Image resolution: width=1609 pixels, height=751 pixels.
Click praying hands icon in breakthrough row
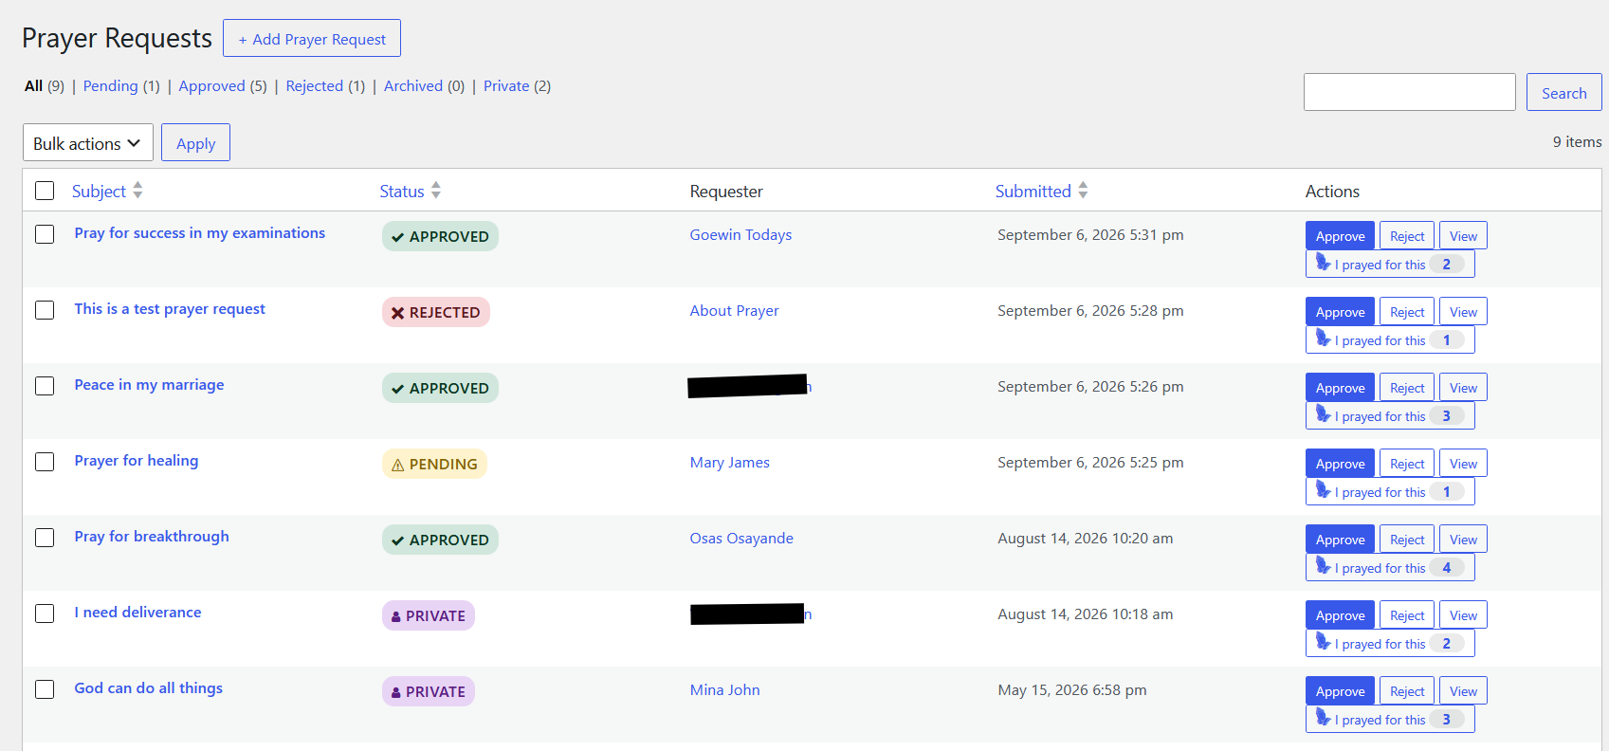coord(1324,566)
